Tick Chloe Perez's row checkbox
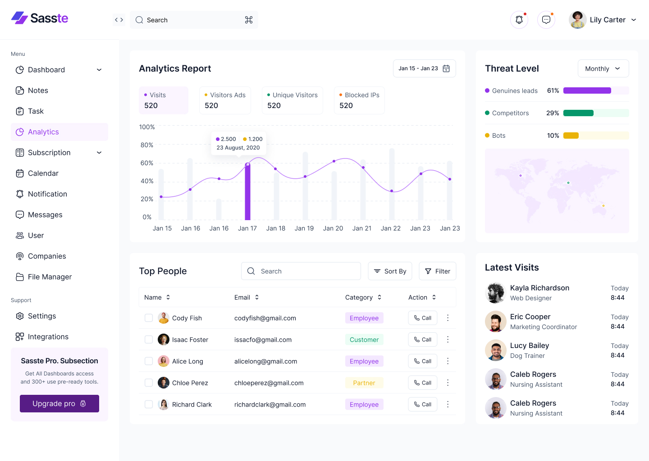The image size is (649, 461). click(x=149, y=382)
